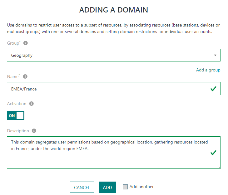The image size is (228, 195).
Task: Click the ADDING A DOMAIN heading
Action: [x=114, y=10]
